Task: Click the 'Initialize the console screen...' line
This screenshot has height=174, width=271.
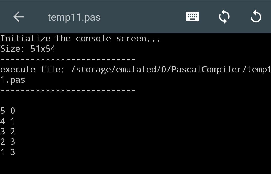Action: click(x=80, y=39)
